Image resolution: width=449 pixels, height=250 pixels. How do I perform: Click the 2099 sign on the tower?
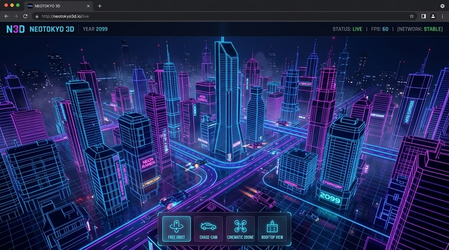pyautogui.click(x=330, y=197)
